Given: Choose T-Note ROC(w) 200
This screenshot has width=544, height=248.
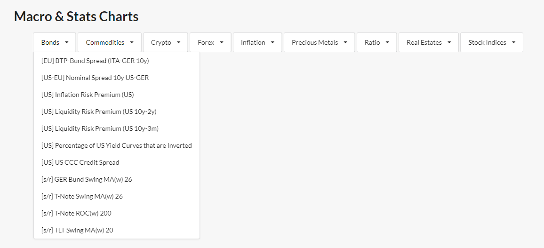Looking at the screenshot, I should tap(117, 213).
